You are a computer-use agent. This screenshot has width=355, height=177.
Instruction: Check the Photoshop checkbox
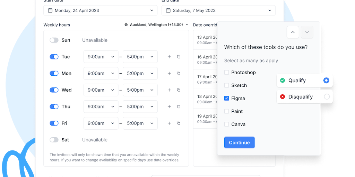tap(227, 73)
